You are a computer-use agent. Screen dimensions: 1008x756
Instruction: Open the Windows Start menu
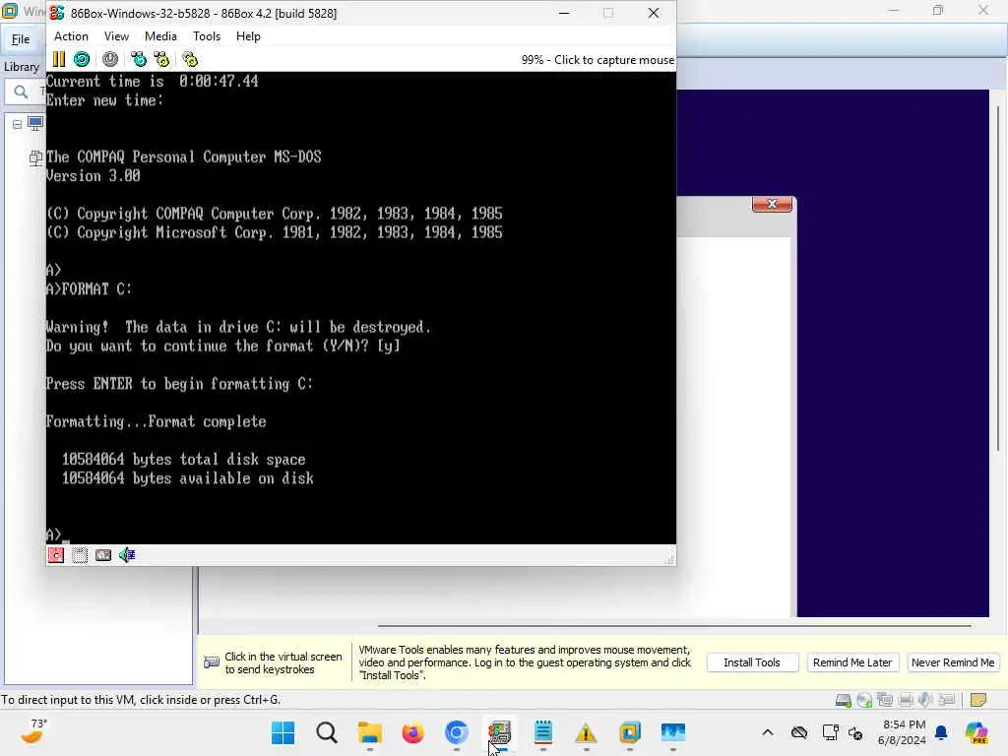tap(283, 732)
